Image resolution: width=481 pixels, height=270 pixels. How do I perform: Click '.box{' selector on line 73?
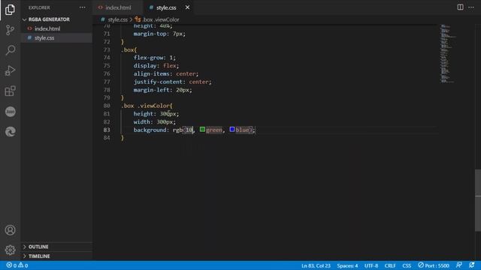129,49
